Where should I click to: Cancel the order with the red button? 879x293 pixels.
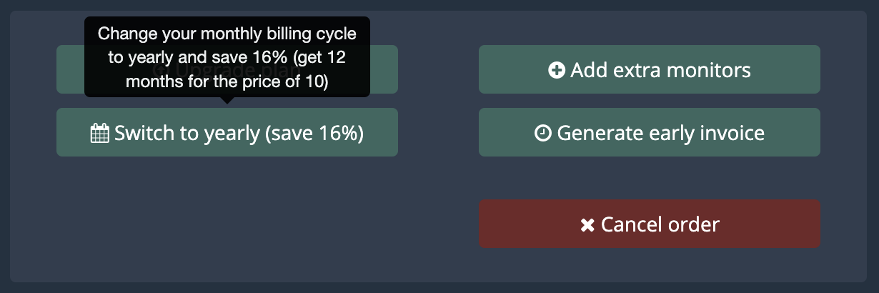coord(650,224)
